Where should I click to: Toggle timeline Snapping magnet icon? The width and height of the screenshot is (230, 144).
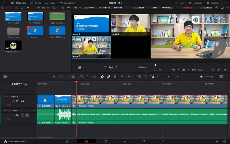click(102, 76)
